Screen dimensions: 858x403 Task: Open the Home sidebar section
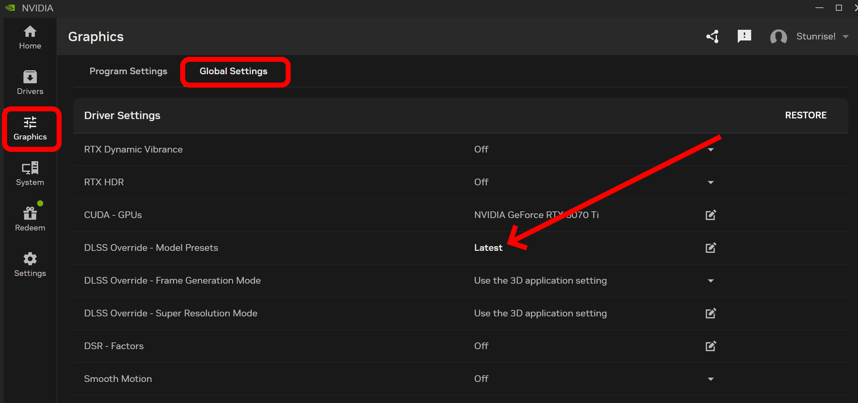point(30,37)
